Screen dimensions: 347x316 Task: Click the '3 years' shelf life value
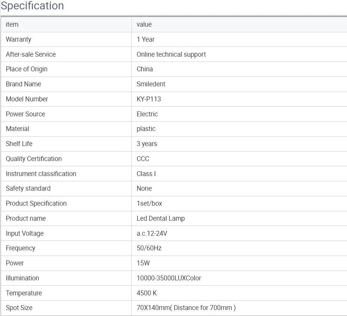[x=147, y=144]
